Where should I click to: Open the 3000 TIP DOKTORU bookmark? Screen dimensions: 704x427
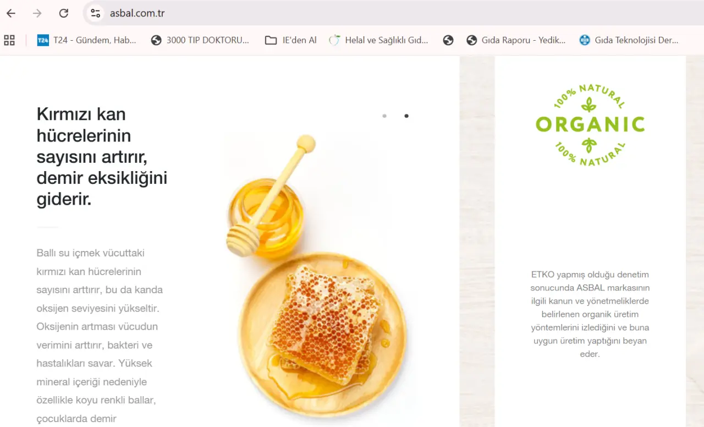tap(200, 40)
